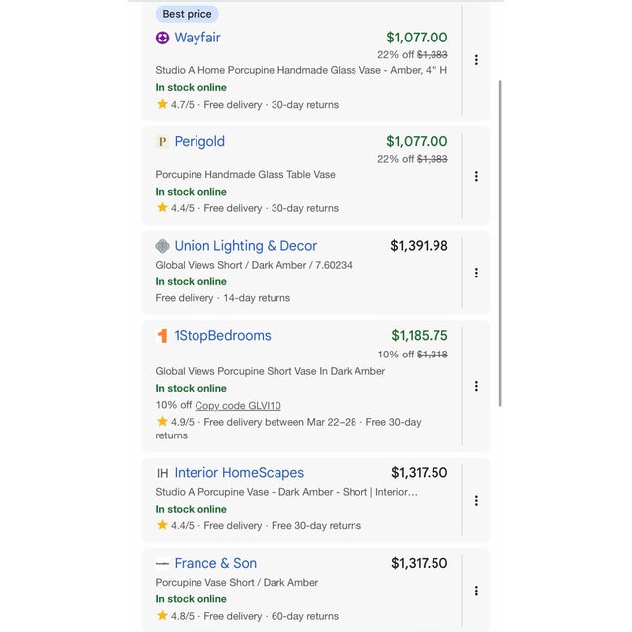This screenshot has width=632, height=632.
Task: Open three-dot menu for France & Son listing
Action: [x=476, y=591]
